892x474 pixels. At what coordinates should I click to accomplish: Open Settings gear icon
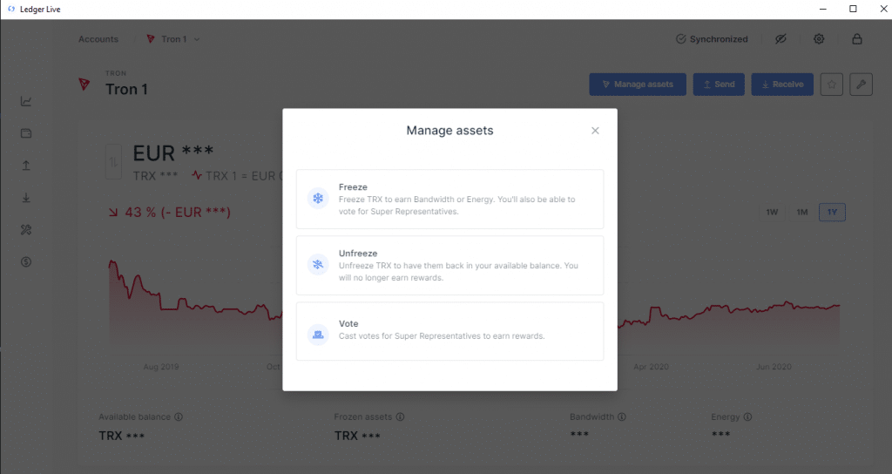coord(819,38)
